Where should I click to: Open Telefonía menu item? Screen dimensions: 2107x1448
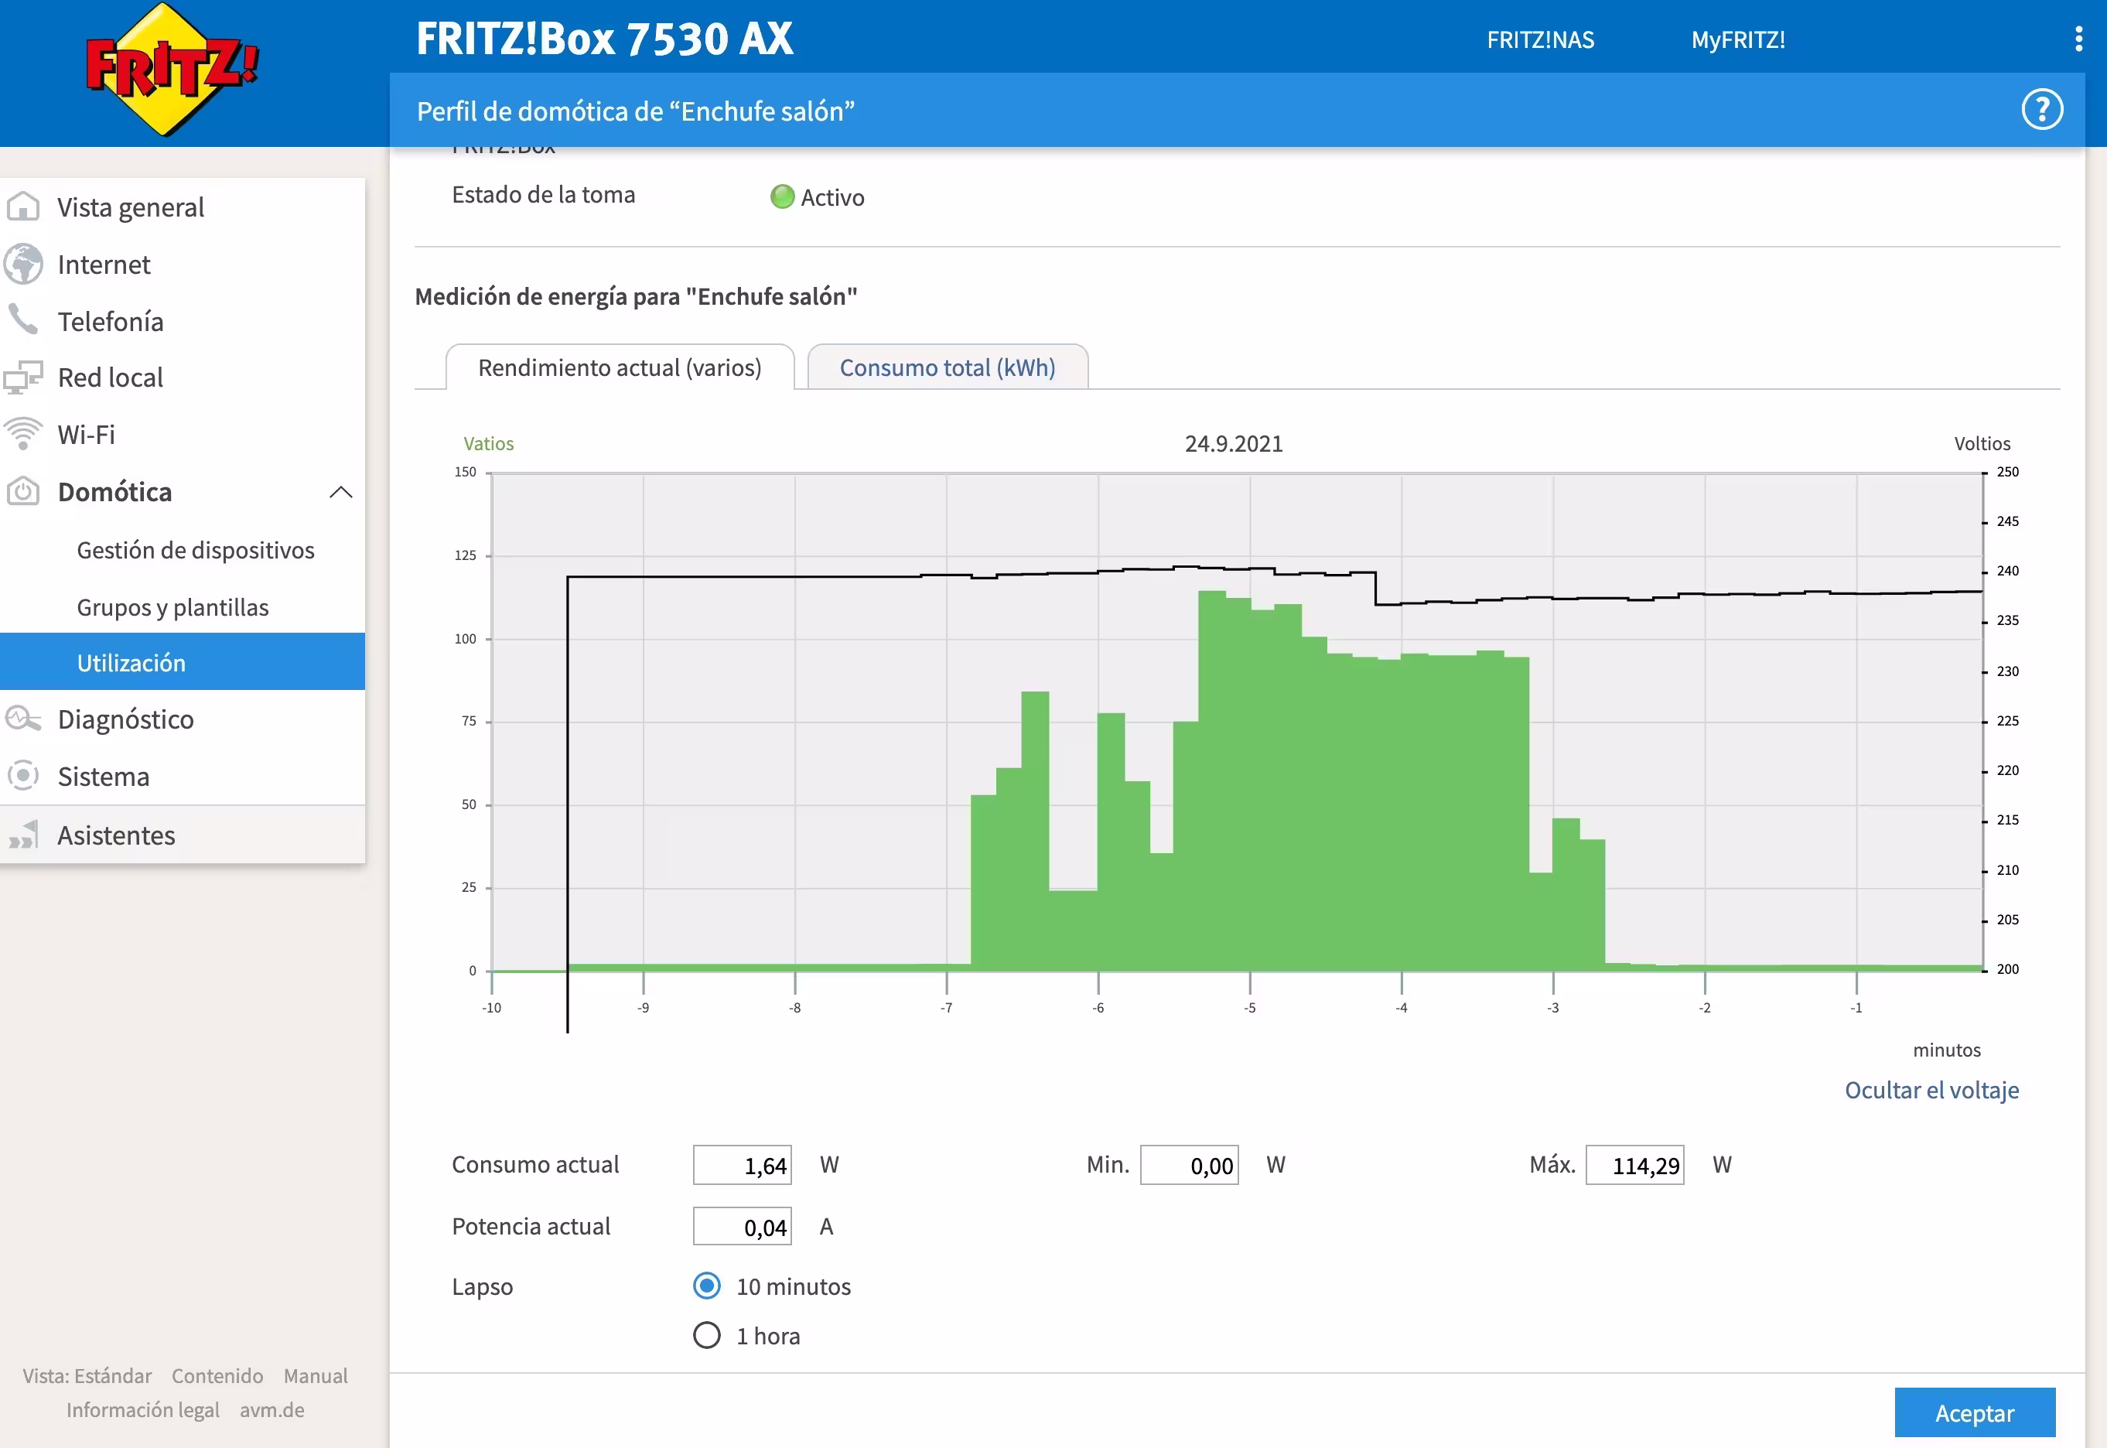183,321
